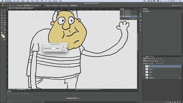
Task: Click the Refine Edge button
Action: [x=74, y=5]
